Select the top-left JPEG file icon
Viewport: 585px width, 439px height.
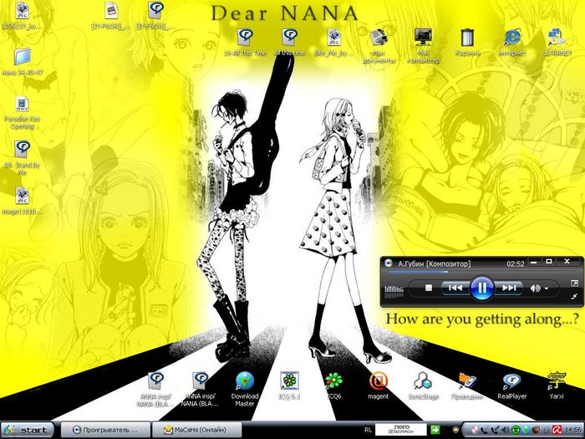pos(21,16)
